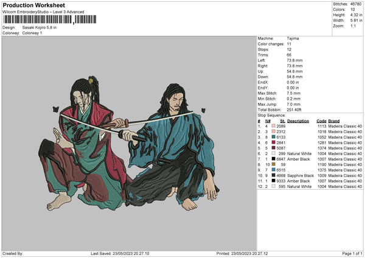
Task: Select the EndX value 0.00 in
Action: click(293, 82)
